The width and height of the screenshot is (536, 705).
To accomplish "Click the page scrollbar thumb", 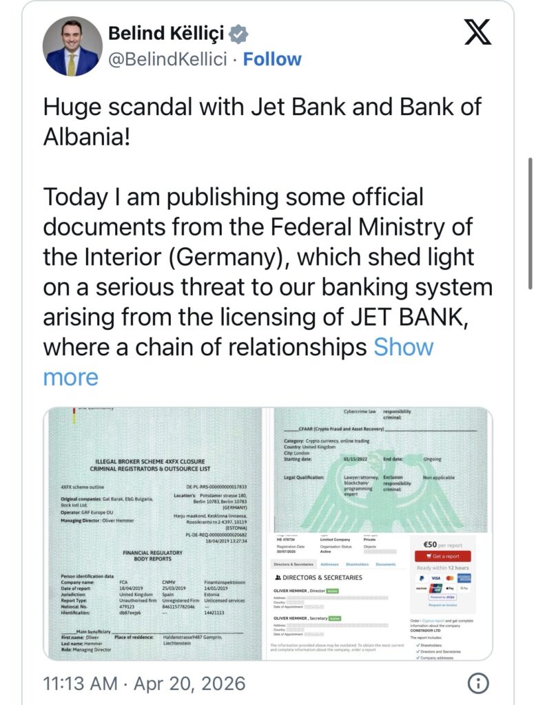I will (x=530, y=224).
